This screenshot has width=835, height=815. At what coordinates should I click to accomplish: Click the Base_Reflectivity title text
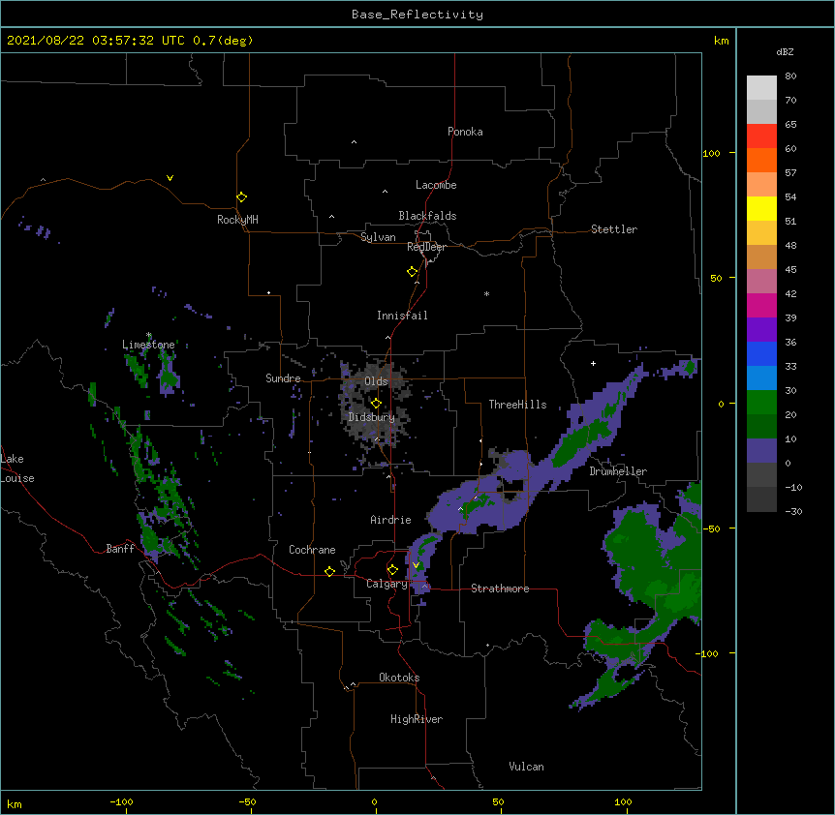(417, 15)
